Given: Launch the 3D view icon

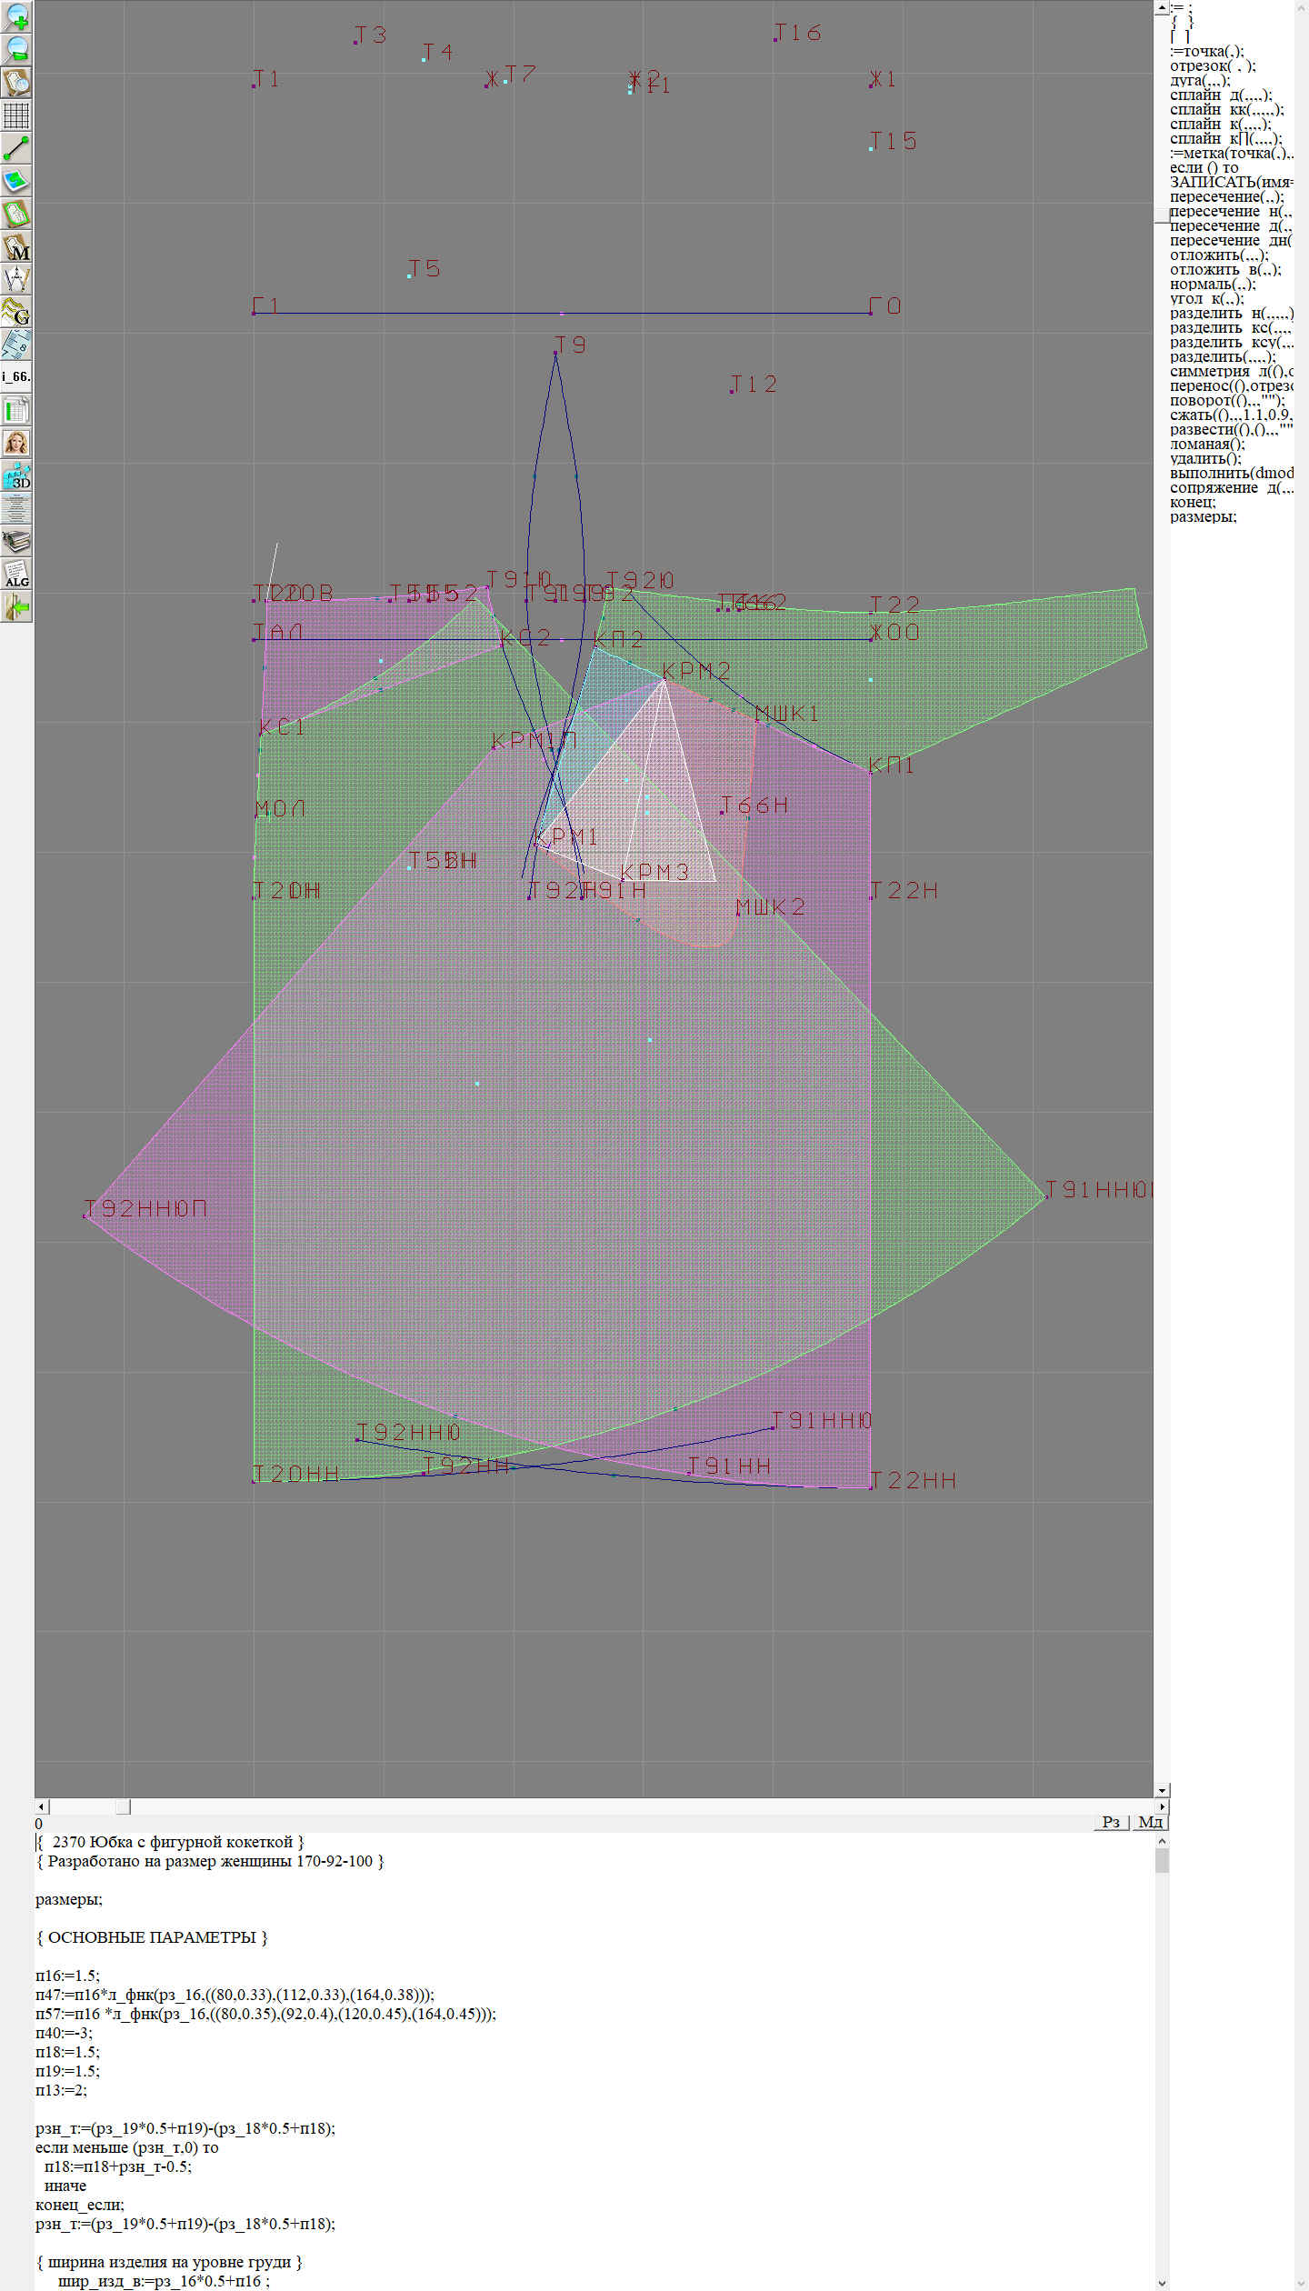Looking at the screenshot, I should tap(16, 475).
